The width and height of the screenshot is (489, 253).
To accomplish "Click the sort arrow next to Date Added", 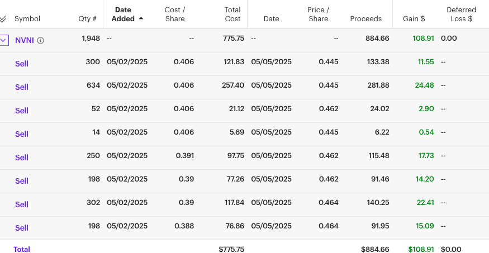I will (141, 18).
